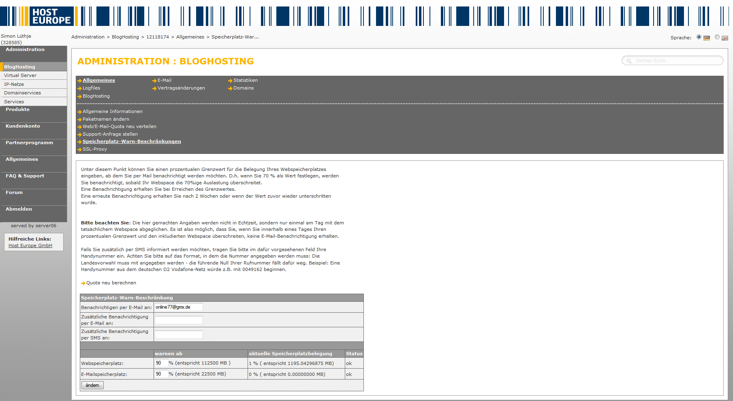Image resolution: width=733 pixels, height=401 pixels.
Task: Click the magnifier icon in Vertrags-Suche
Action: click(x=629, y=61)
